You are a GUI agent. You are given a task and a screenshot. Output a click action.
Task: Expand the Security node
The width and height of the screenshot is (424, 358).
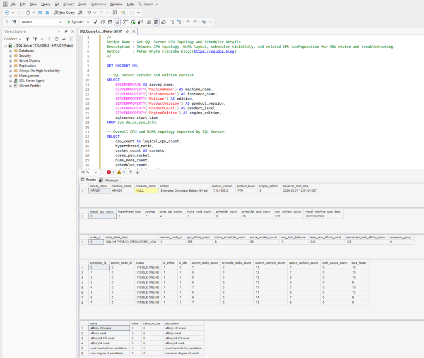(10, 55)
